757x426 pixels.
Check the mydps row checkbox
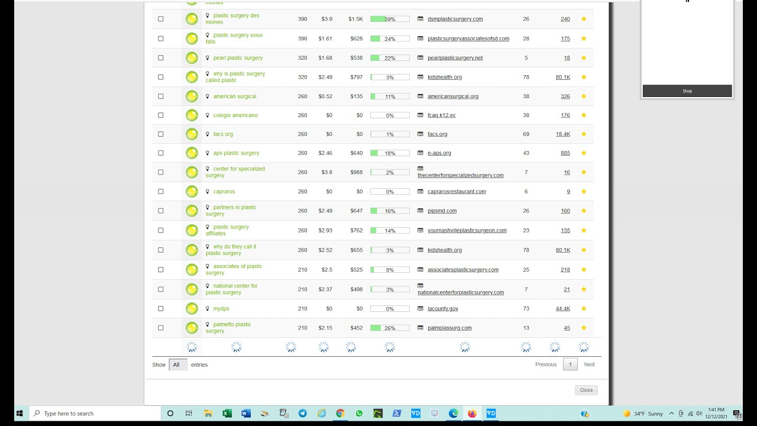(160, 309)
